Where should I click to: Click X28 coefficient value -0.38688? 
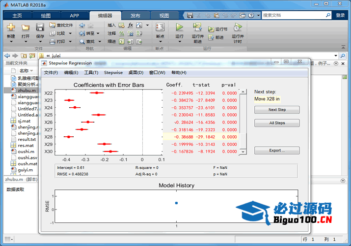point(183,137)
